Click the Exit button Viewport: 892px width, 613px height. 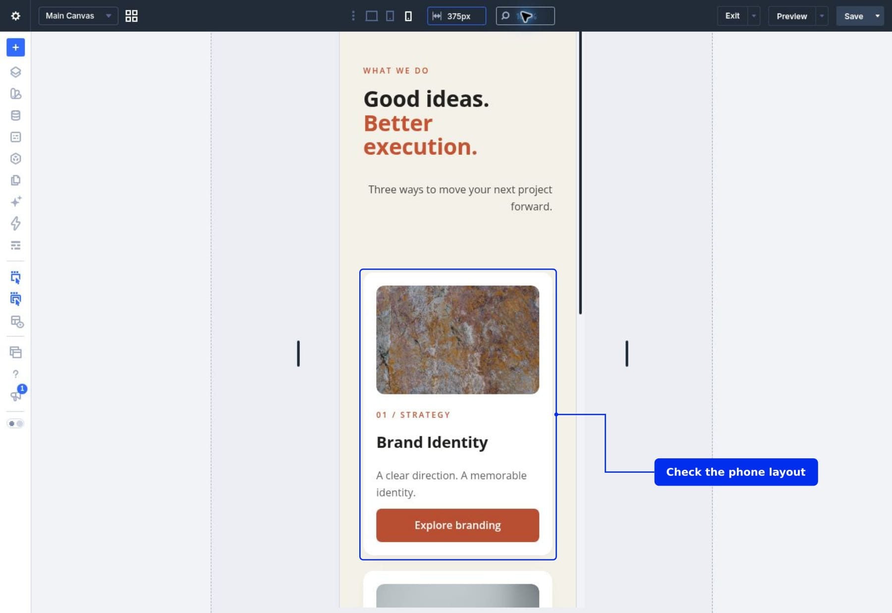tap(732, 16)
